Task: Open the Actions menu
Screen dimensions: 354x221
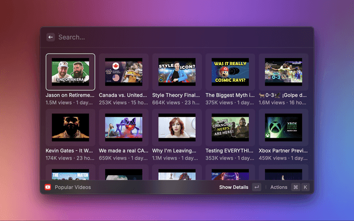Action: tap(279, 187)
